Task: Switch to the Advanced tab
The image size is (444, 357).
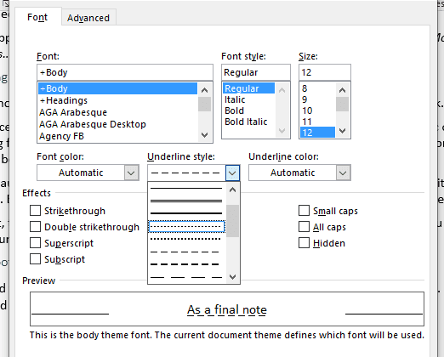Action: click(88, 18)
